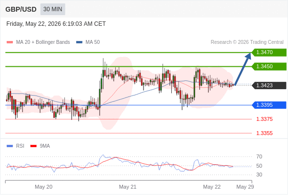Click the 1.3375 support level value
Screen dimensions: 288x195
coord(264,119)
